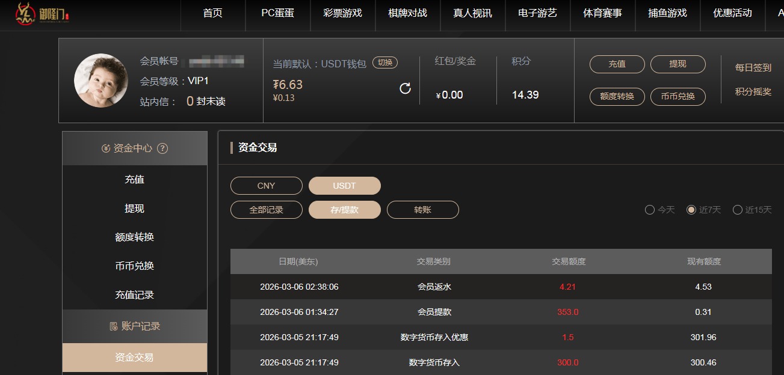Screen dimensions: 784x375
Task: Refresh the USDT wallet balance
Action: click(x=406, y=88)
